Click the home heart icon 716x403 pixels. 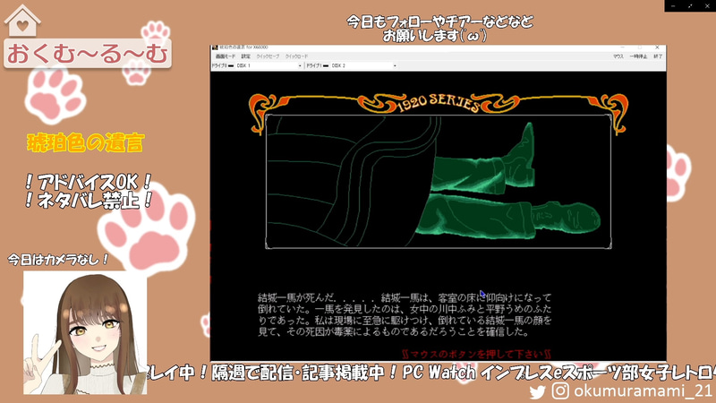[21, 21]
